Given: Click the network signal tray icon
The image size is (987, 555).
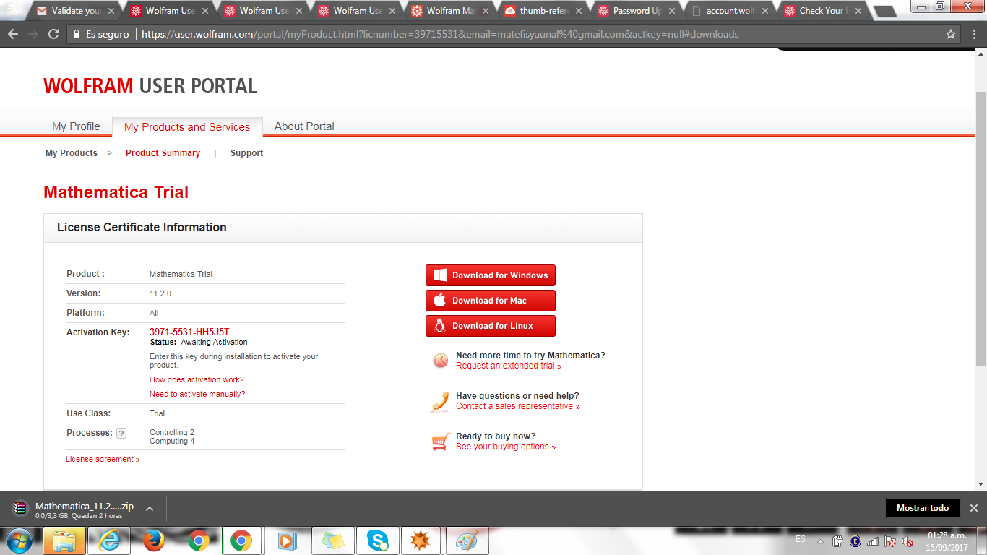Looking at the screenshot, I should coord(873,541).
